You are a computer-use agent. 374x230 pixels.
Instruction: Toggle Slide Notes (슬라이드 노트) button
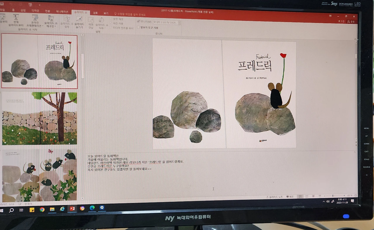coord(275,197)
